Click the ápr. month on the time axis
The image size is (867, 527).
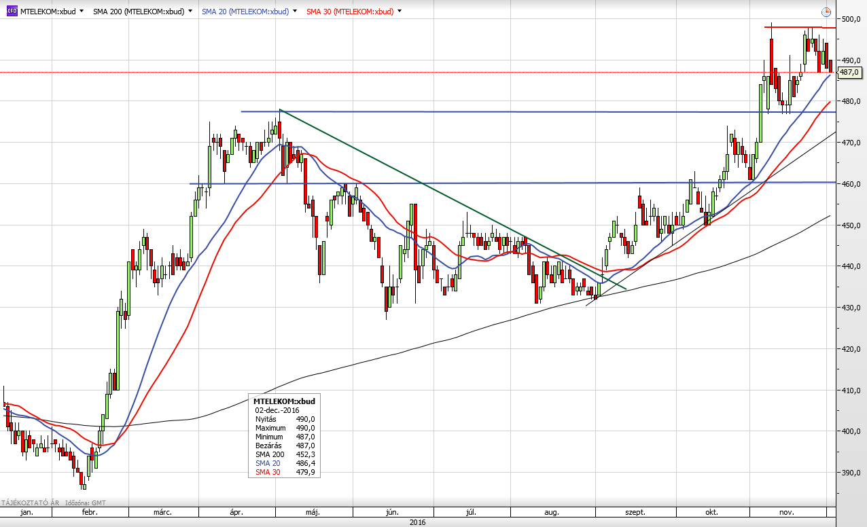pyautogui.click(x=236, y=512)
